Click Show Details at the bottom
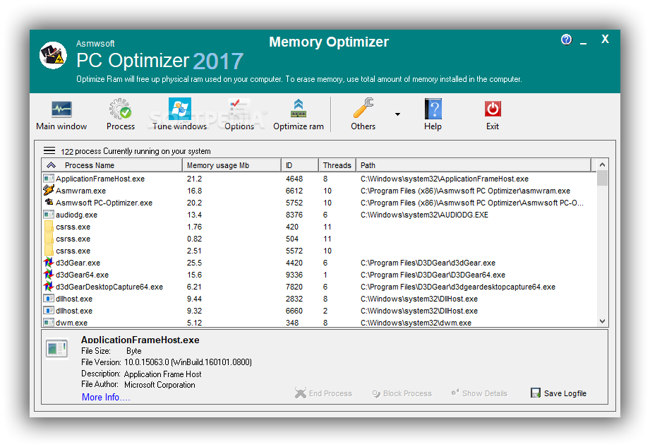The image size is (650, 447). coord(479,393)
